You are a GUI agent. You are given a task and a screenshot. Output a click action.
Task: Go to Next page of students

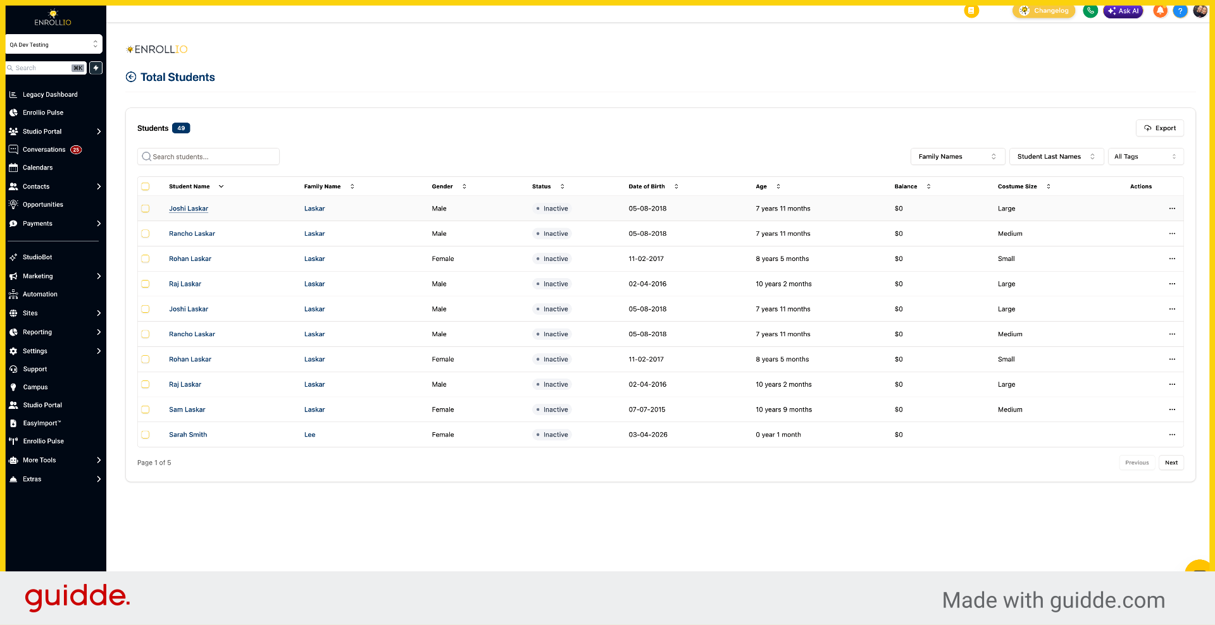(1171, 463)
